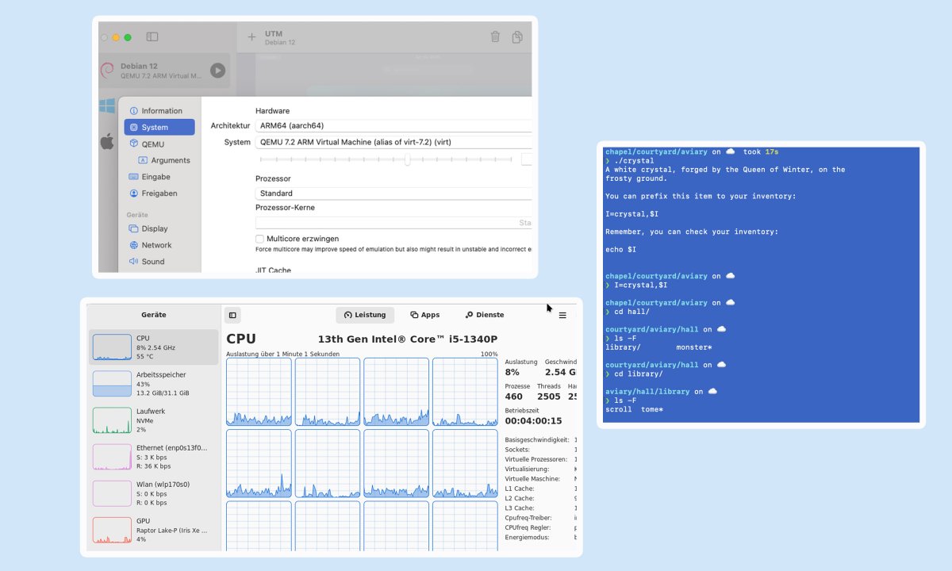Toggle the UTM sidebar visibility icon

point(152,36)
